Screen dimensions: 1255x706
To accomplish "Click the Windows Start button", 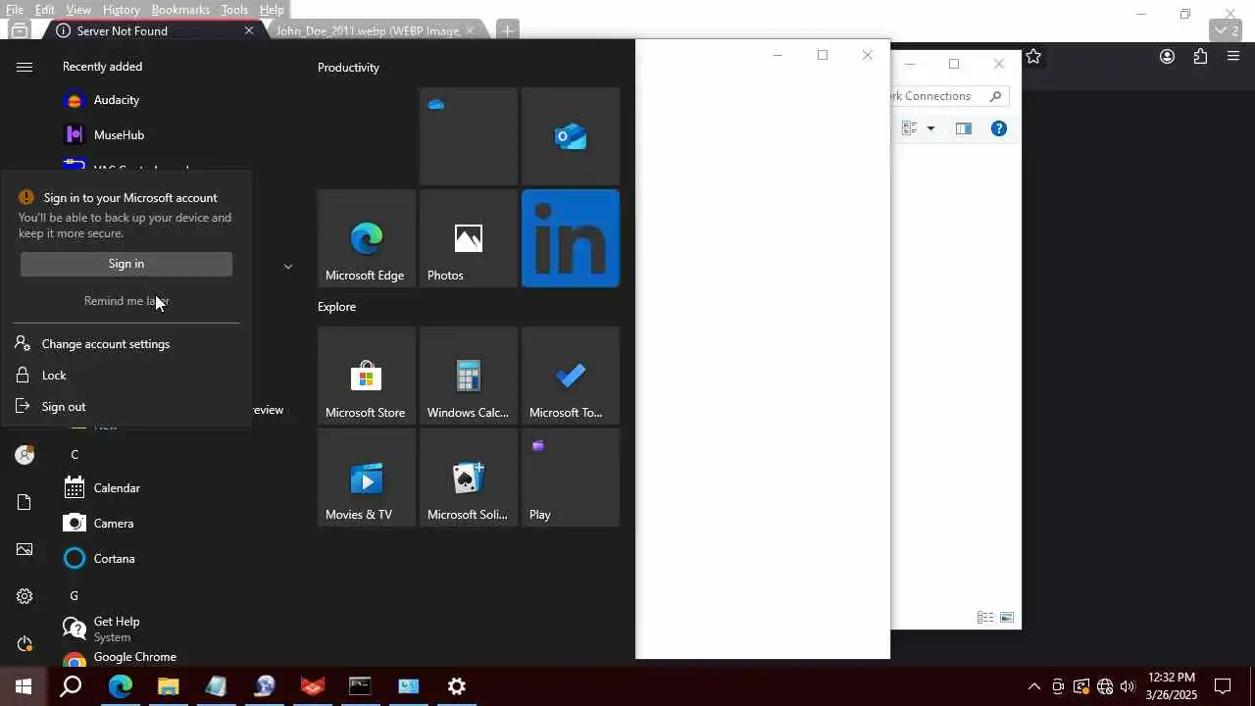I will click(24, 686).
